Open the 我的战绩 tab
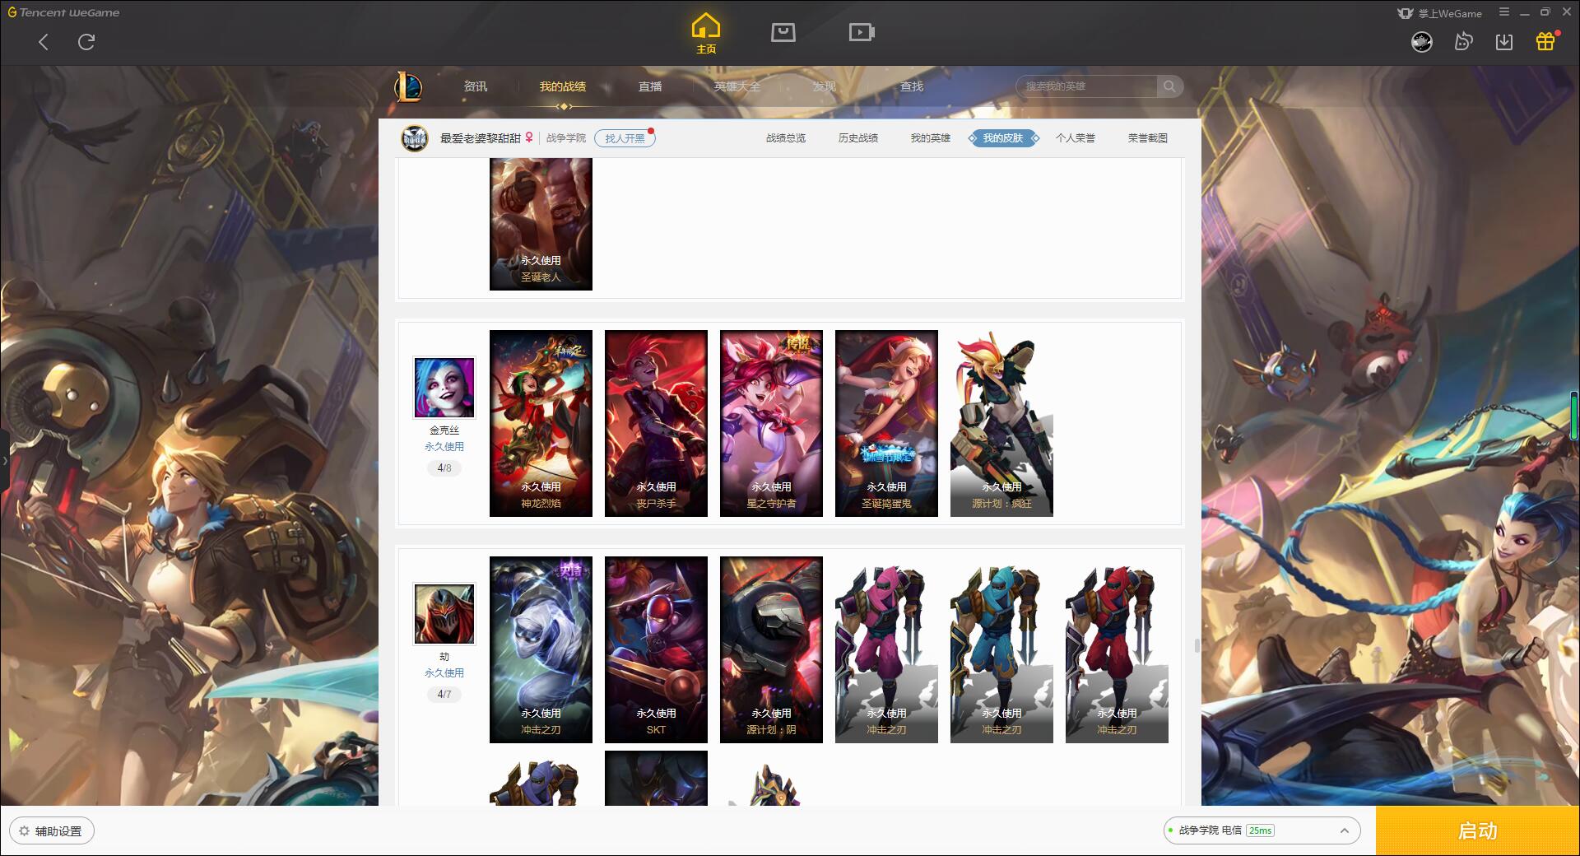1580x856 pixels. 563,86
